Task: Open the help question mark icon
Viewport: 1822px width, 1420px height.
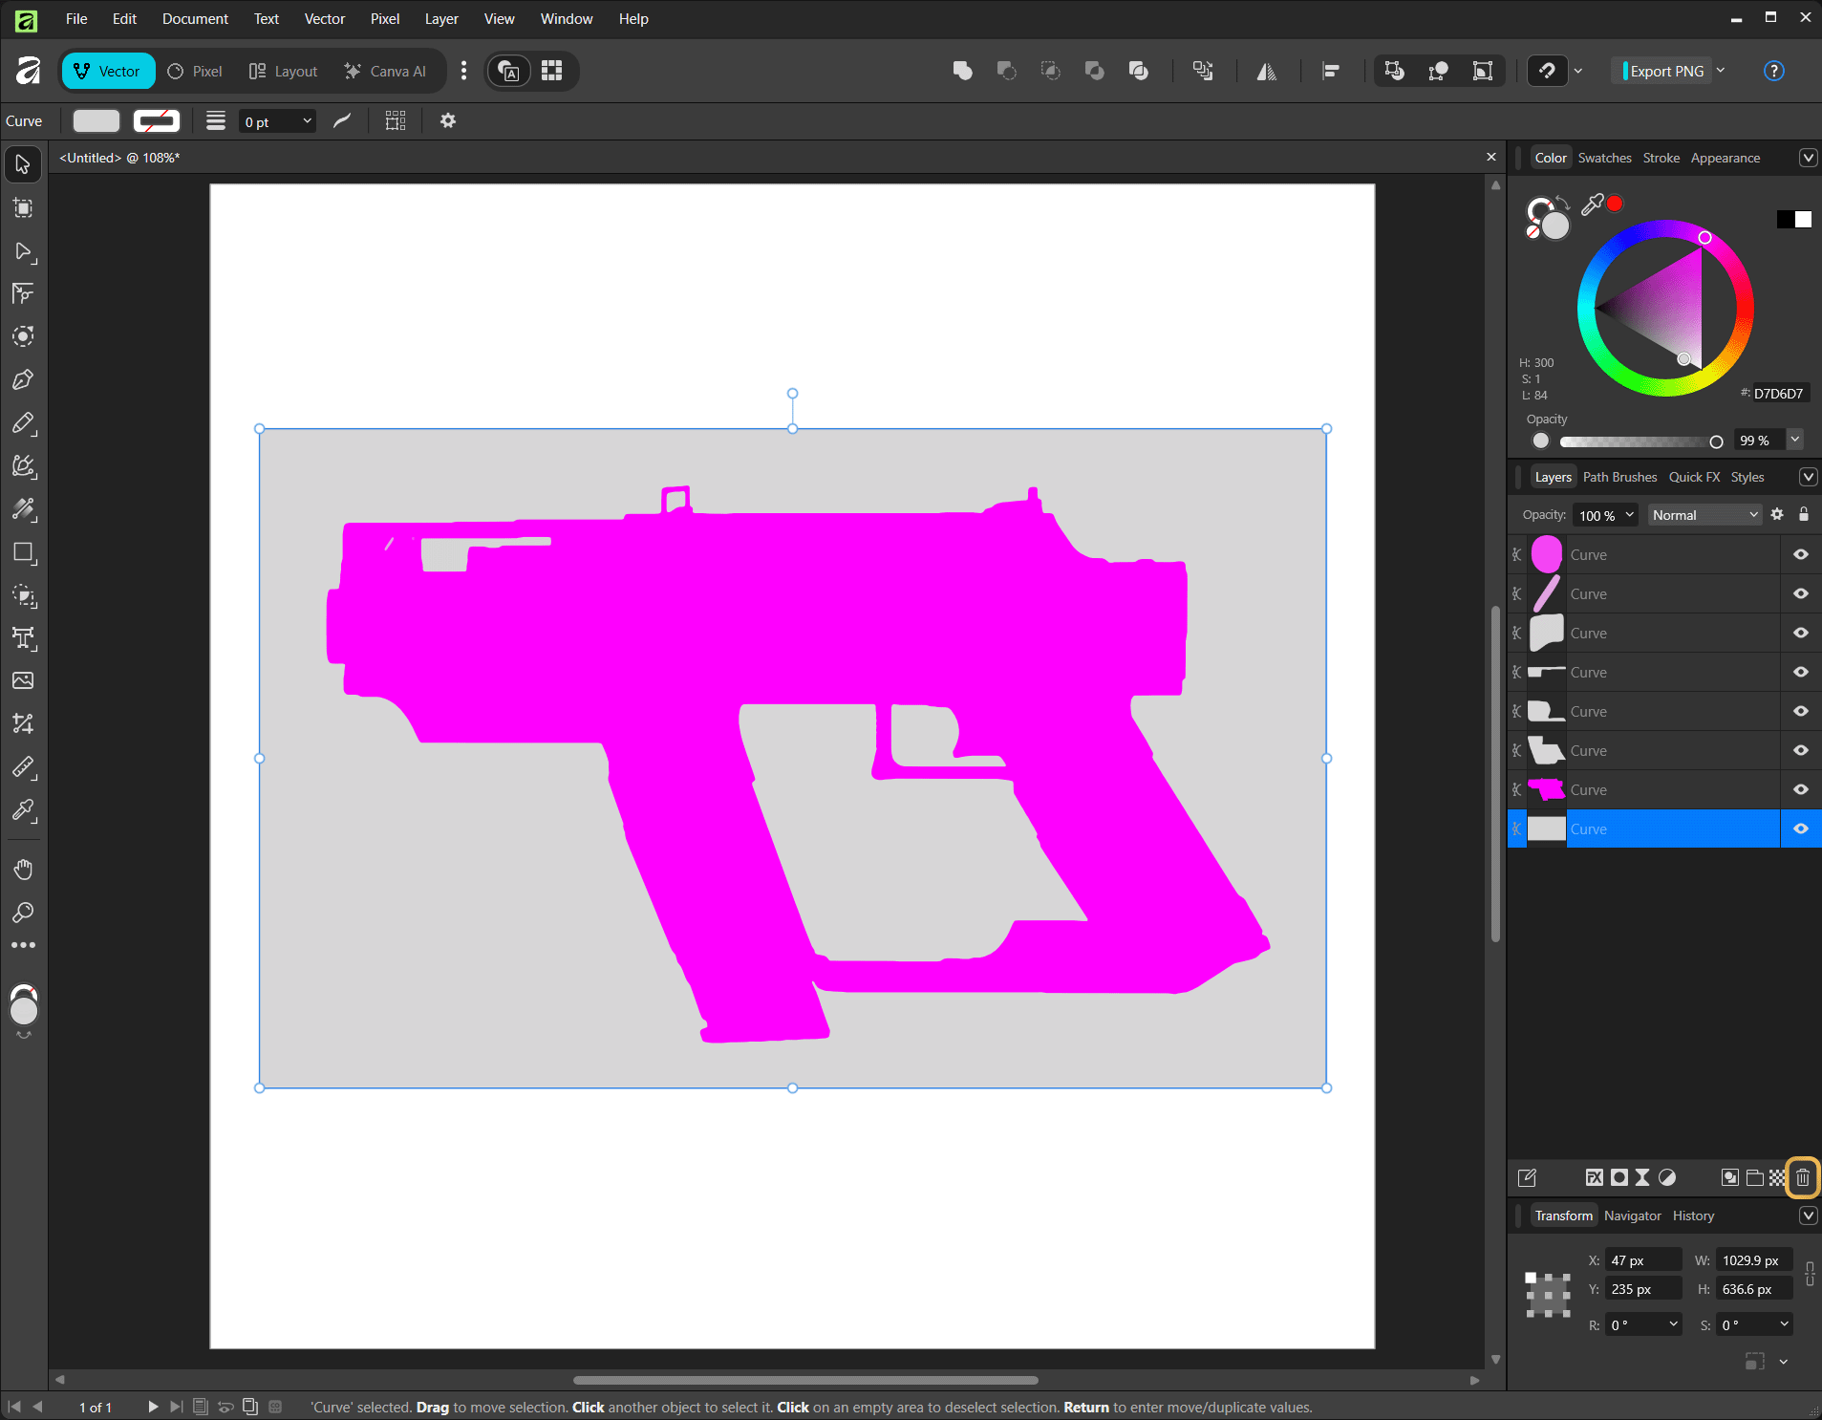Action: (x=1773, y=71)
